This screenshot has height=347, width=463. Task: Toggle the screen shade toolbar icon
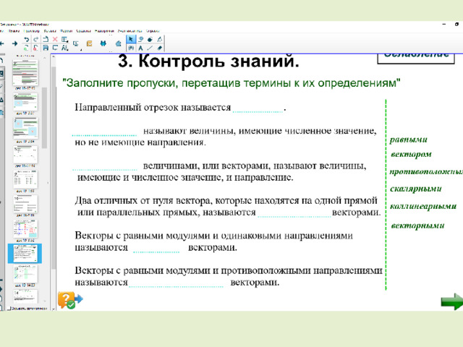(55, 48)
